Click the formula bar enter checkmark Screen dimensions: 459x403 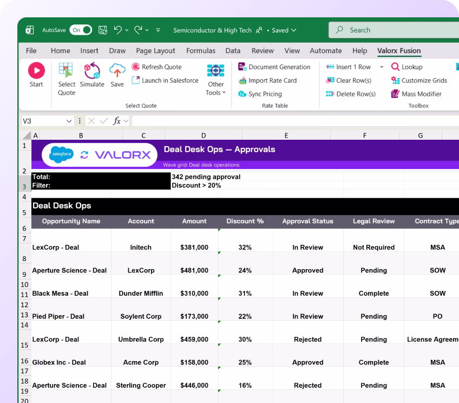click(104, 121)
